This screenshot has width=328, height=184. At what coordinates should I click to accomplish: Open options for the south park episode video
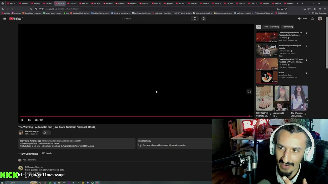306,46
